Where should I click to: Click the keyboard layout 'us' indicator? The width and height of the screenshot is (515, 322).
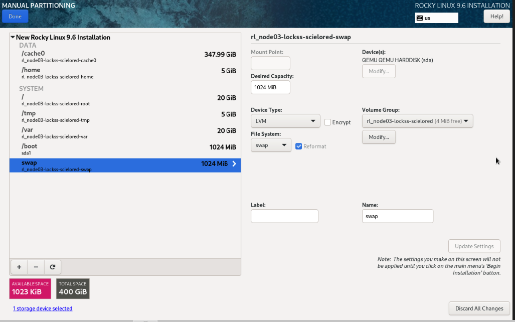click(x=436, y=18)
